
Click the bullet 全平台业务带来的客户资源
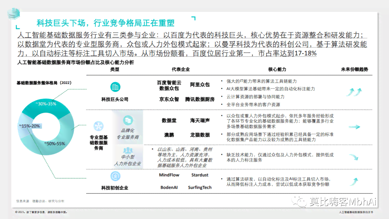click(x=253, y=105)
